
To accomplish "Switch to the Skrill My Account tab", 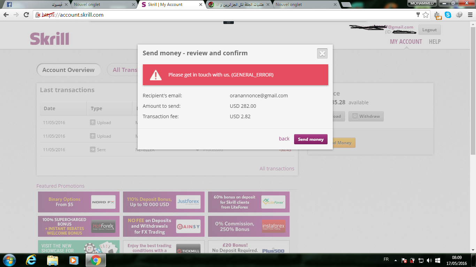I will [x=171, y=5].
